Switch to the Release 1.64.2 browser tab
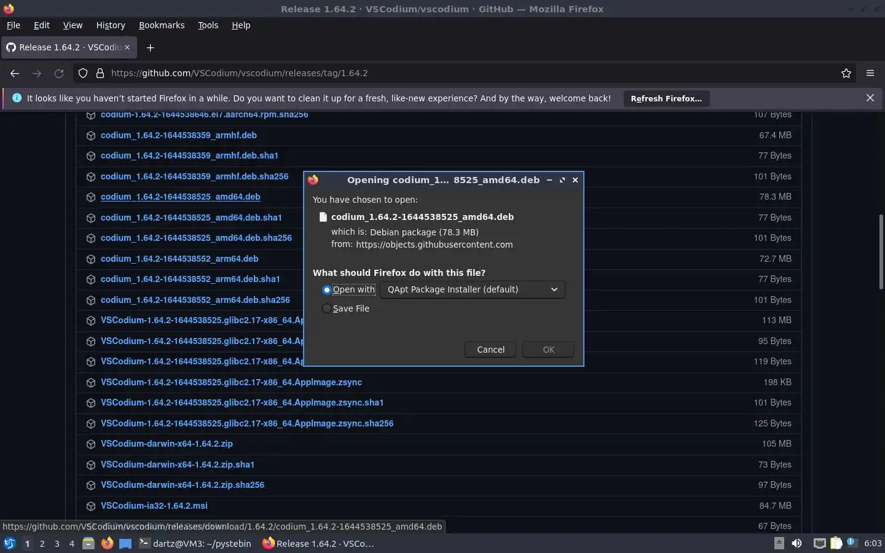The width and height of the screenshot is (885, 553). coord(68,47)
